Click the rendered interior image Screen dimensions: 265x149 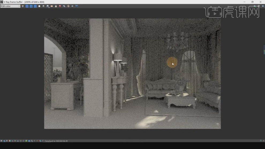132,74
